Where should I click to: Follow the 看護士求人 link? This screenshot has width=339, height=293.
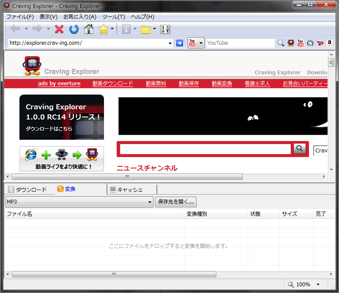point(257,84)
